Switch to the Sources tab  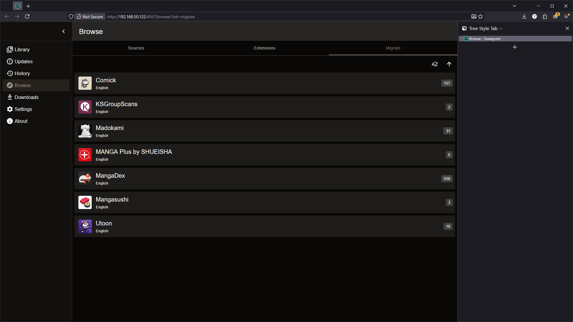click(136, 48)
